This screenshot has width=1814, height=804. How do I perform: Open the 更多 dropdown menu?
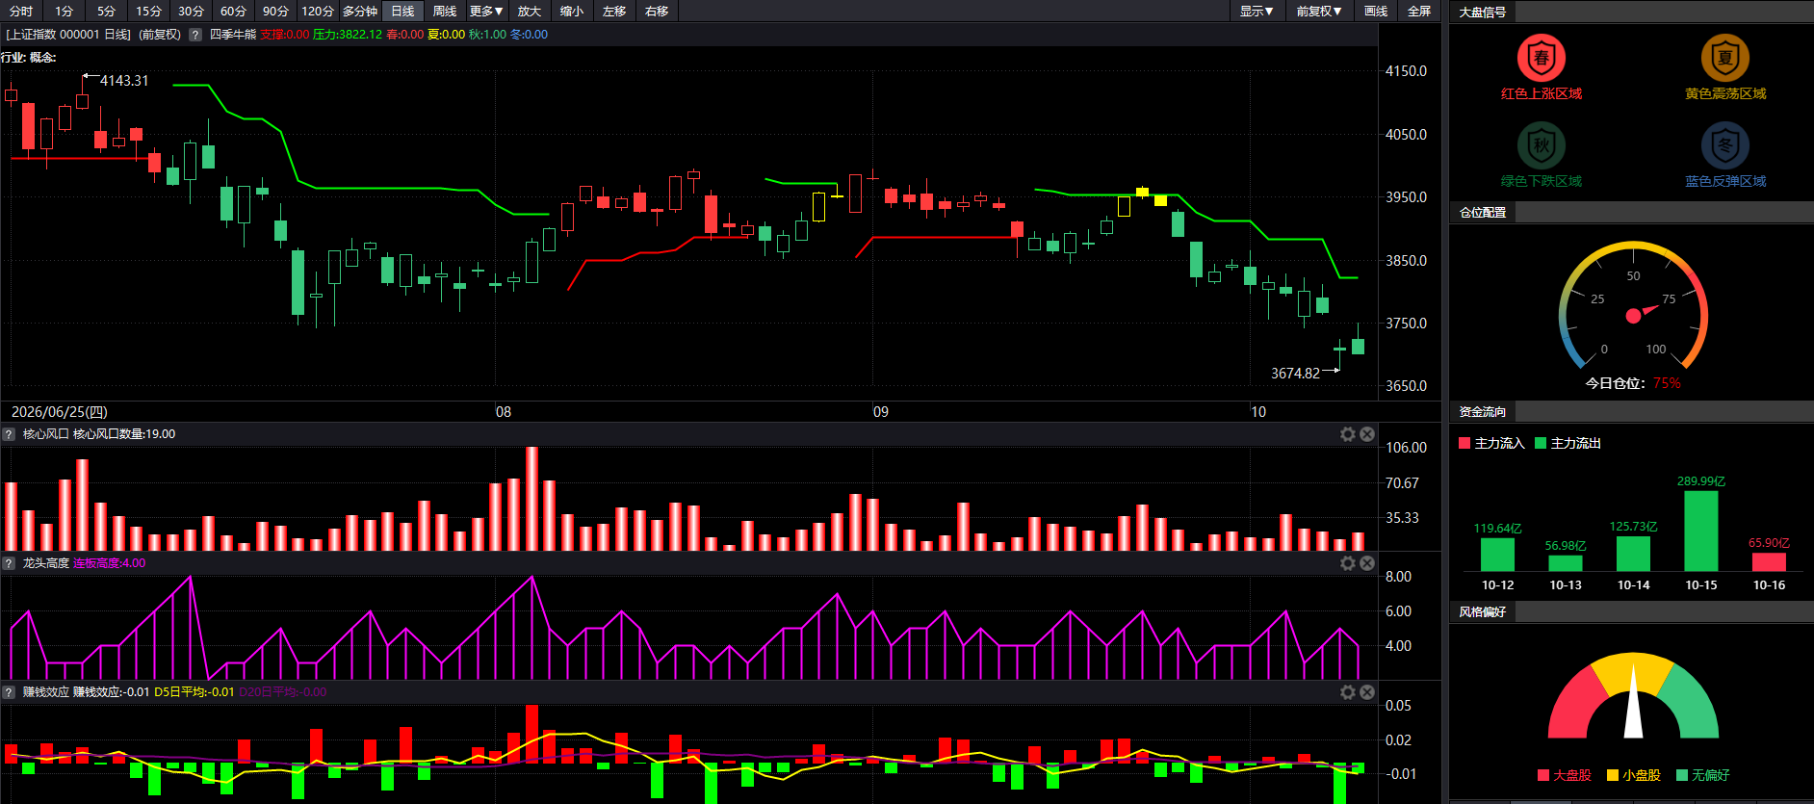[x=486, y=11]
